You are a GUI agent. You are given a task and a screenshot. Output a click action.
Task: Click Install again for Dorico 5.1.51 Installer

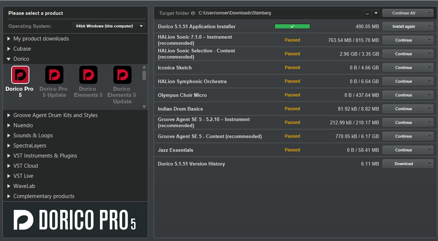[404, 26]
